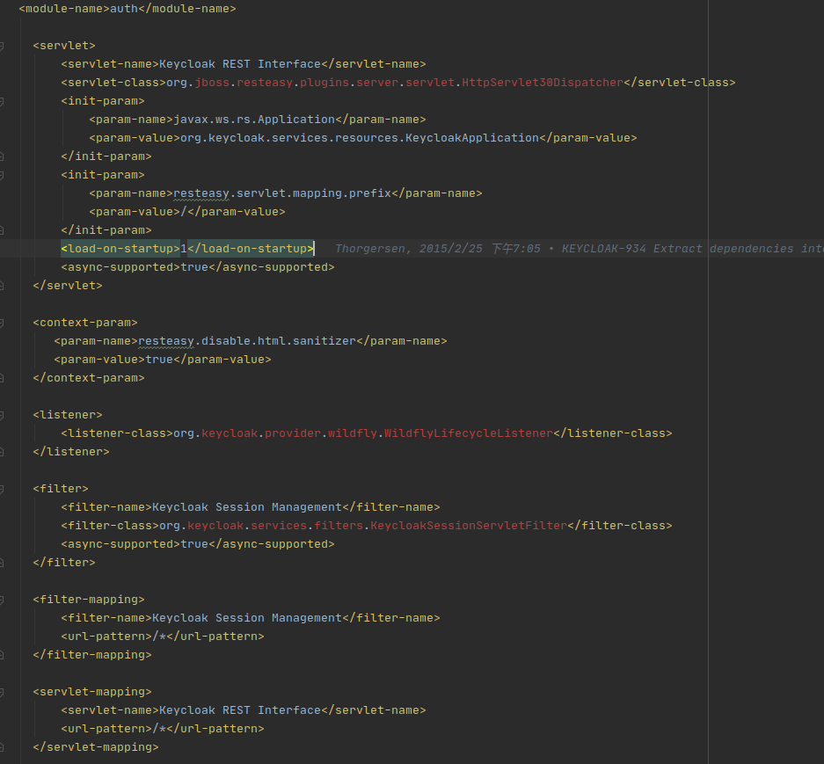
Task: Click the HttpServlet30Dispatcher class reference
Action: [x=543, y=83]
